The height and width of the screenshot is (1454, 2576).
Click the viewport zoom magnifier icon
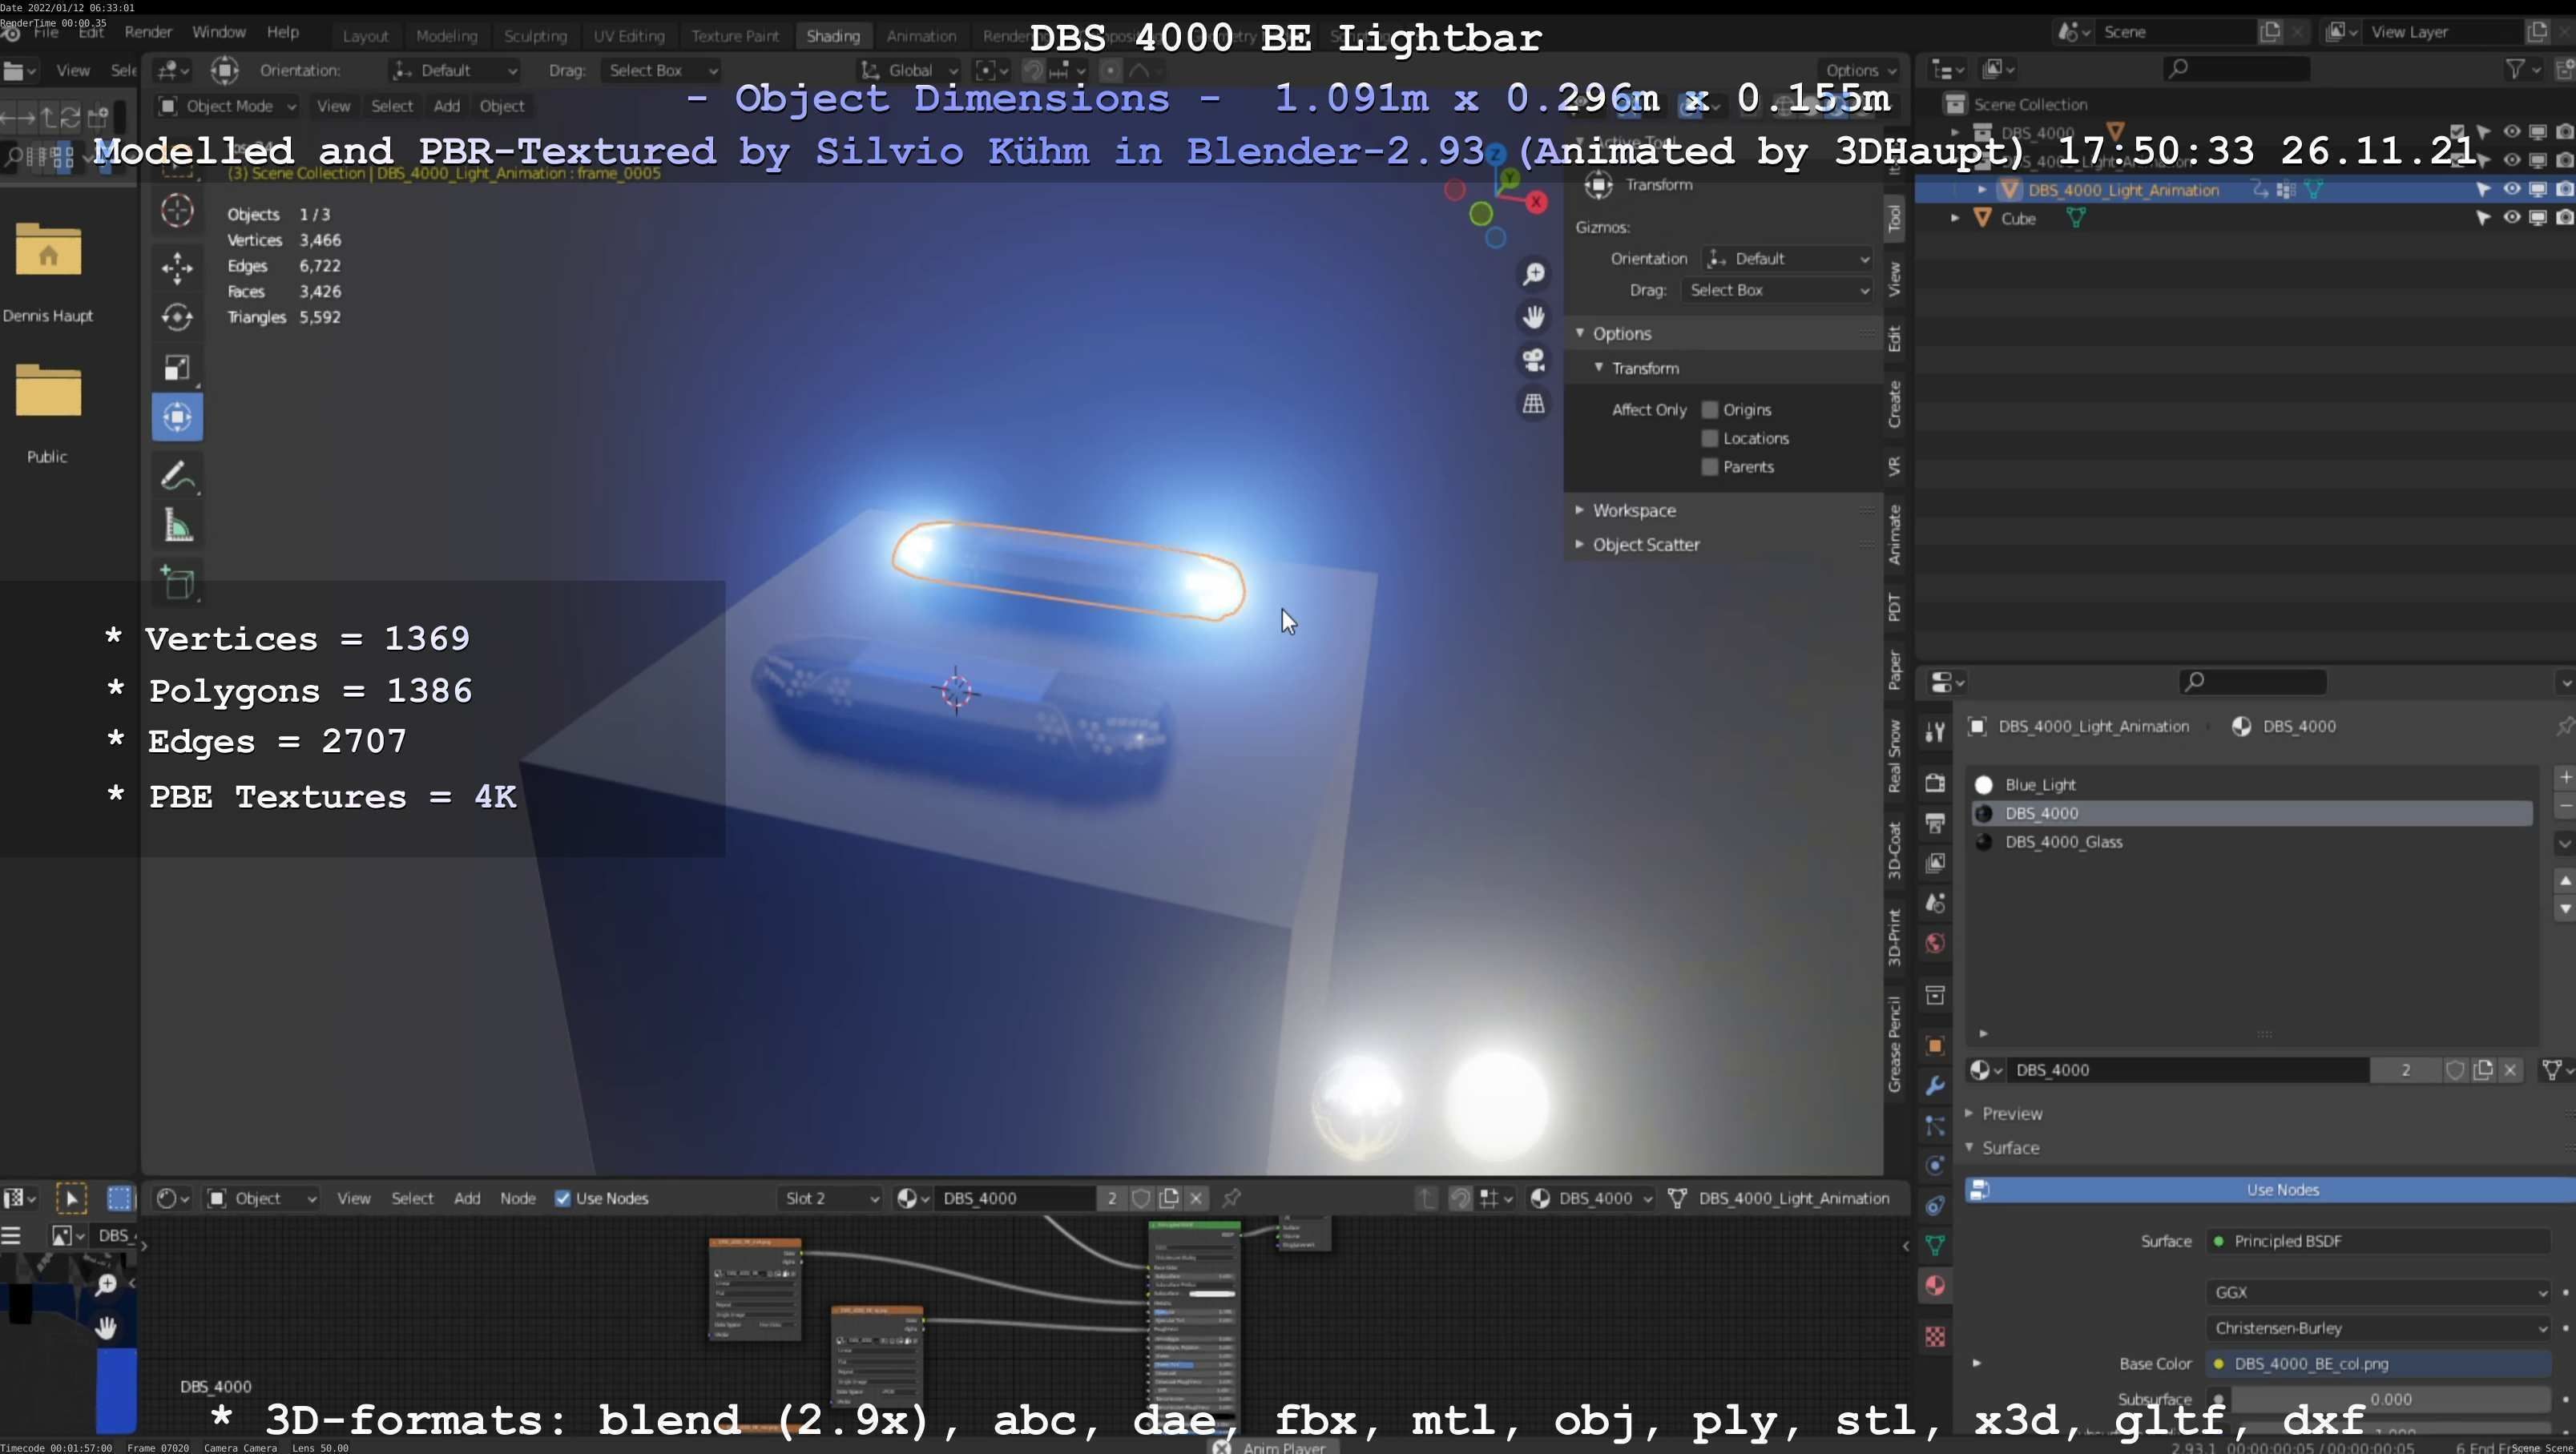coord(1533,274)
